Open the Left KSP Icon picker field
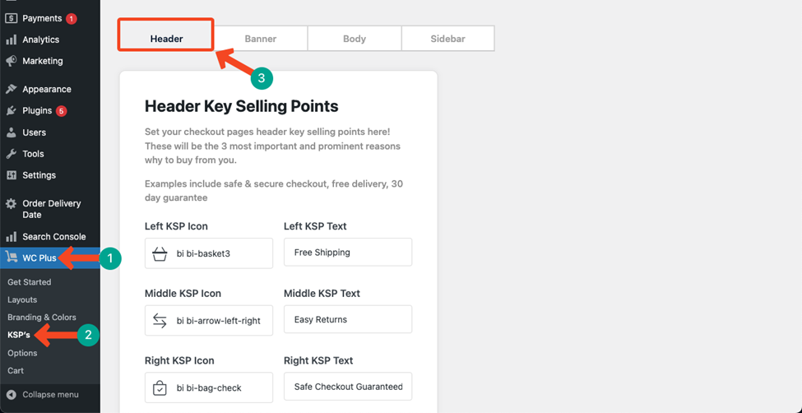 click(209, 253)
